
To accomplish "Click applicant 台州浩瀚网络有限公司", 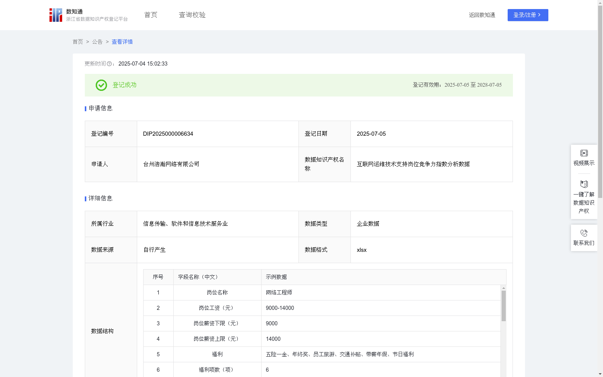I will 171,164.
